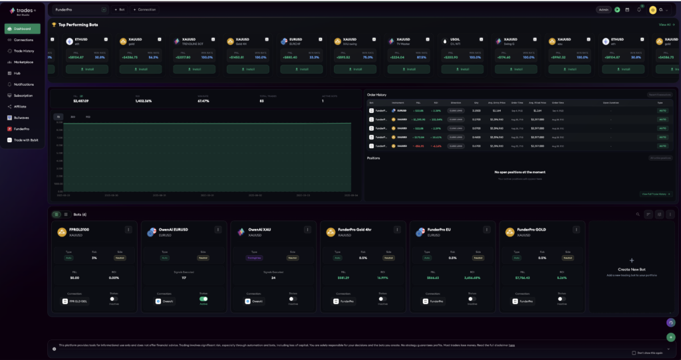
Task: Collapse the disclaimer banner chevron
Action: click(668, 349)
